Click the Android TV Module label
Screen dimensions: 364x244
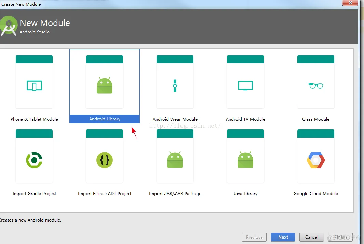tap(245, 119)
